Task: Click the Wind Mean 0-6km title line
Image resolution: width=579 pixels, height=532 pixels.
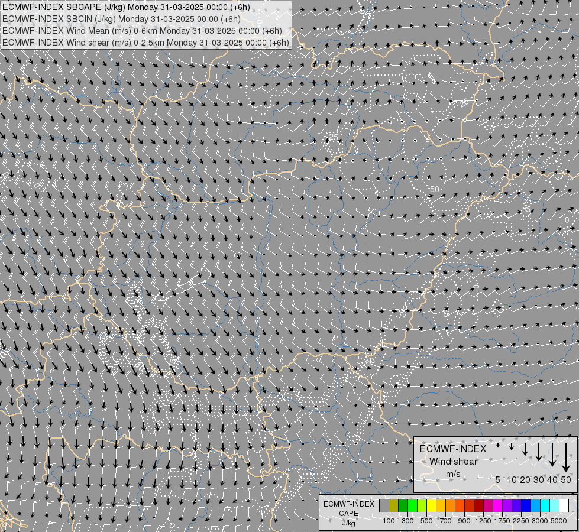Action: [142, 31]
